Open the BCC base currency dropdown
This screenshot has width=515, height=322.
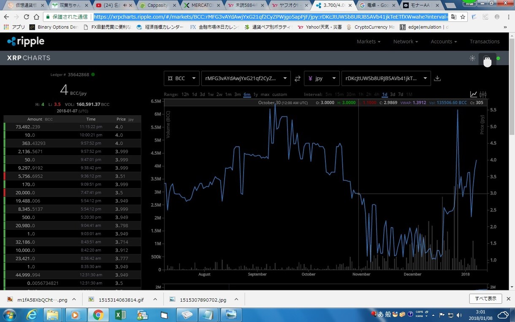click(182, 78)
